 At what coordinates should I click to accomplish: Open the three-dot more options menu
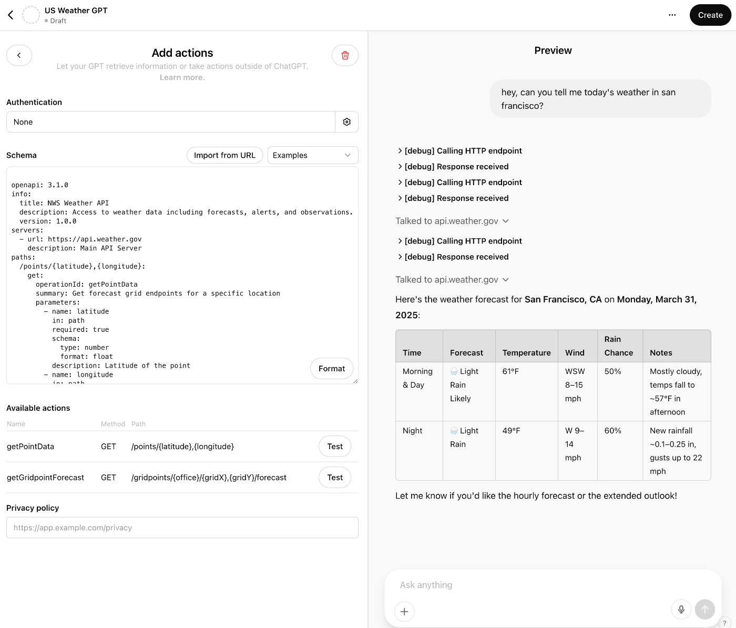coord(672,15)
